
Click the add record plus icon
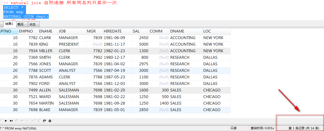point(17,121)
